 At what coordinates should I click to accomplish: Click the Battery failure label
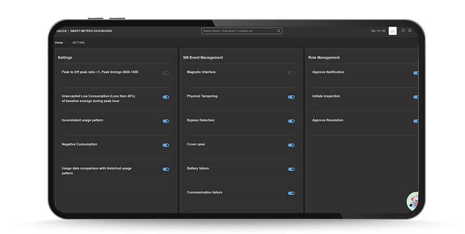198,168
